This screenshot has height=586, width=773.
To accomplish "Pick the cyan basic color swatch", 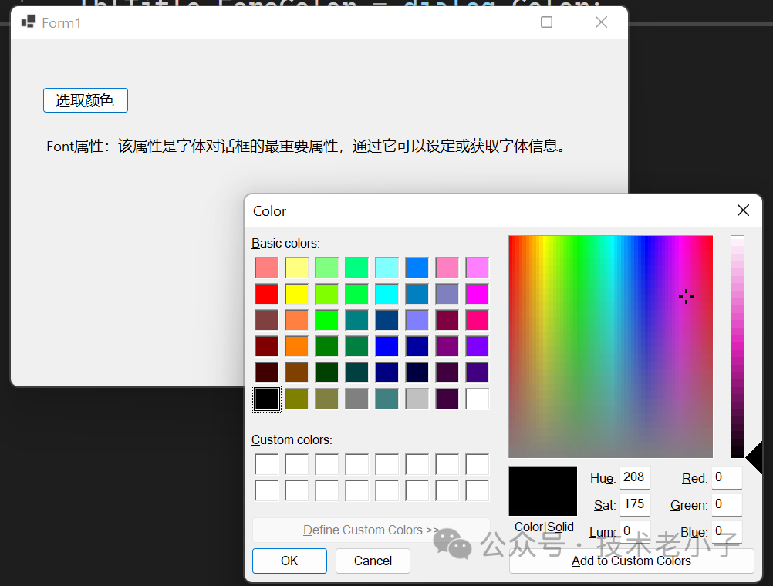I will click(x=386, y=294).
